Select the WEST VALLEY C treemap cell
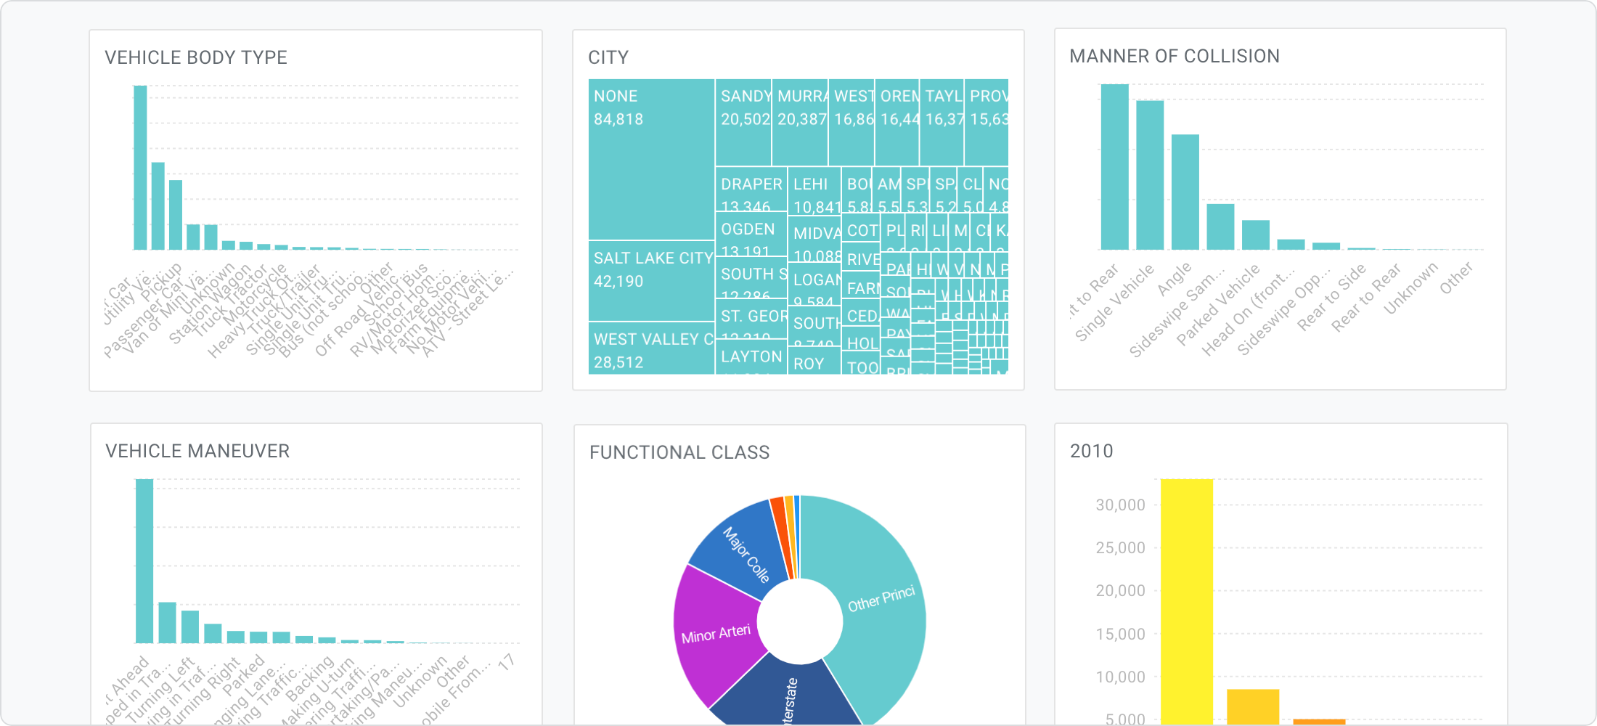The width and height of the screenshot is (1597, 726). (651, 348)
